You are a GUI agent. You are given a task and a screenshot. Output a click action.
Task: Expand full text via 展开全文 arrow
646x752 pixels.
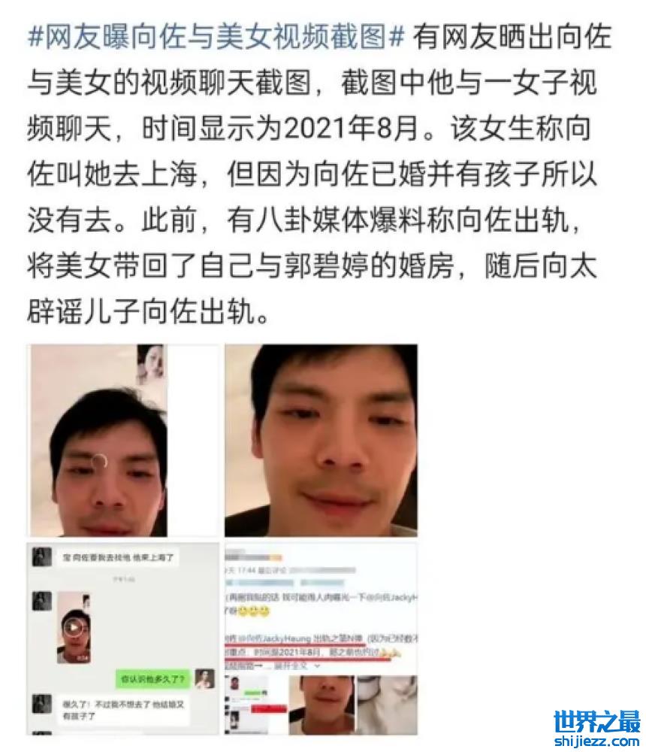pyautogui.click(x=297, y=666)
